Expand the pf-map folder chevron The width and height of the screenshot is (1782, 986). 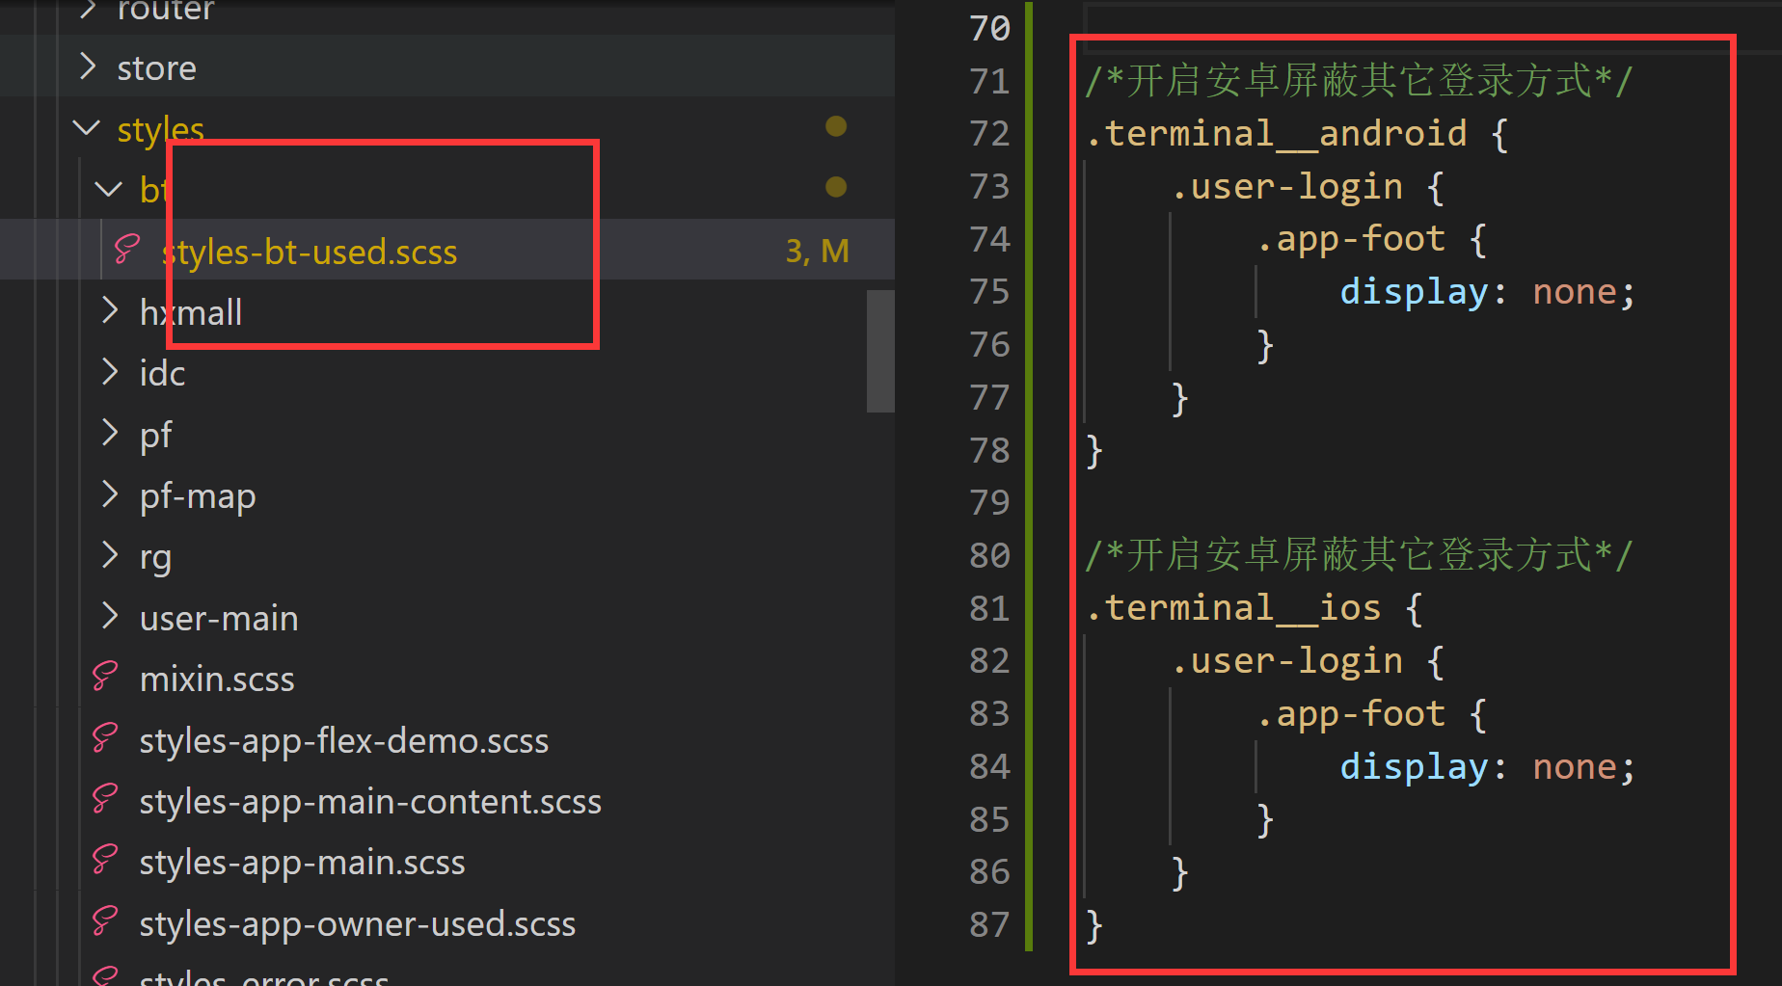tap(110, 494)
